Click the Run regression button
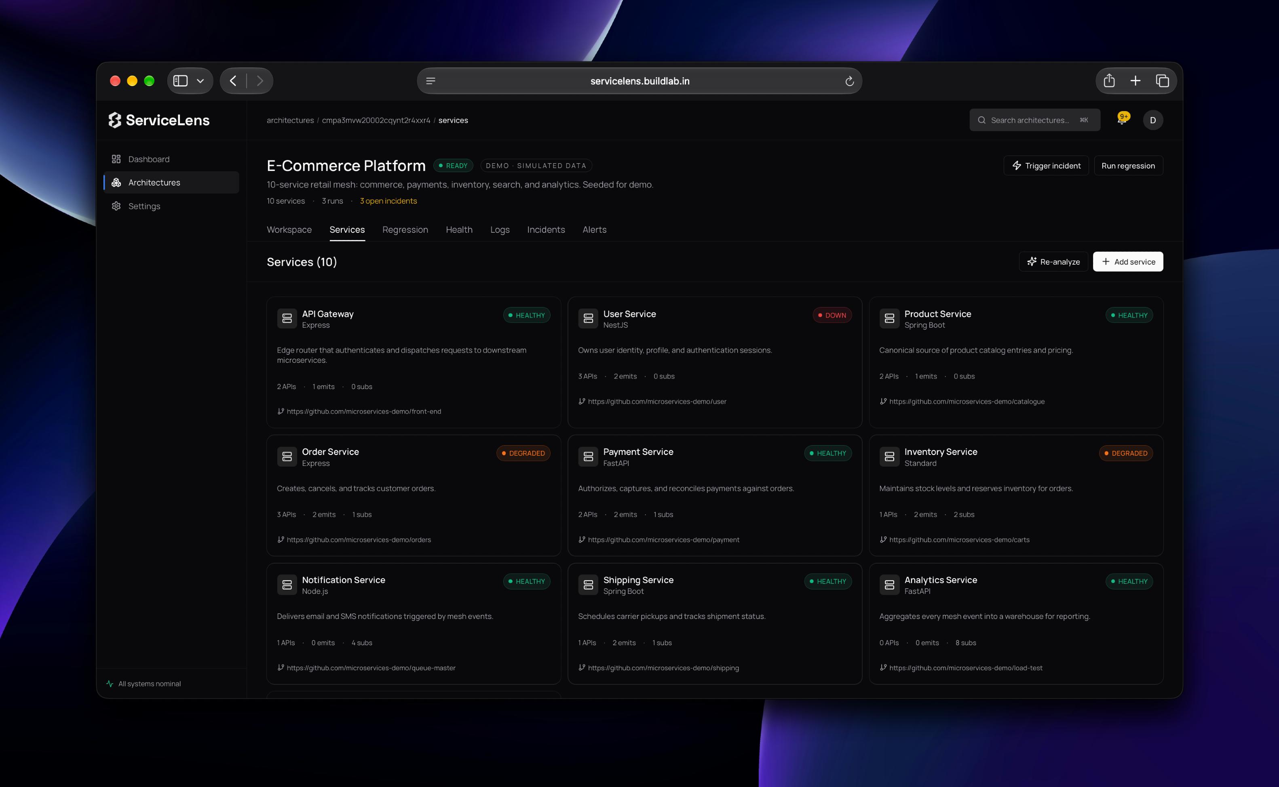This screenshot has height=787, width=1279. tap(1128, 166)
